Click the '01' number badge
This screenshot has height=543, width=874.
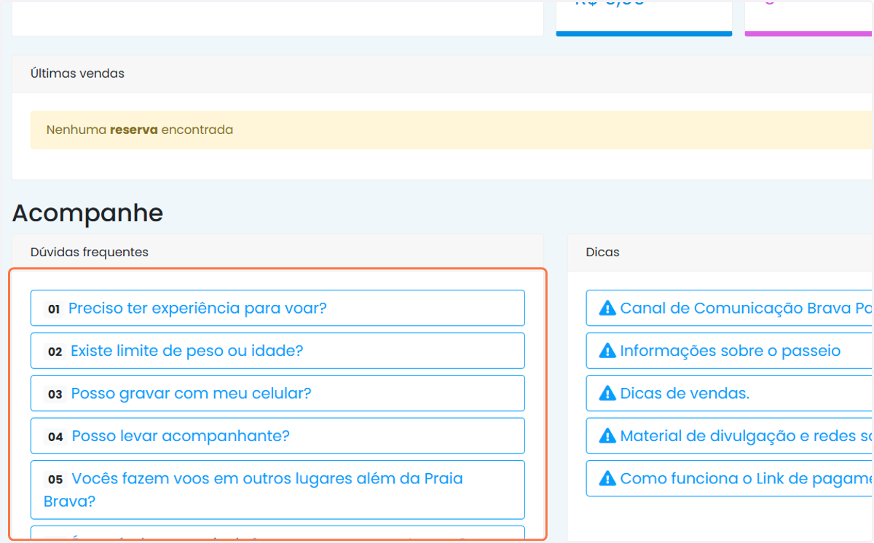(x=53, y=309)
